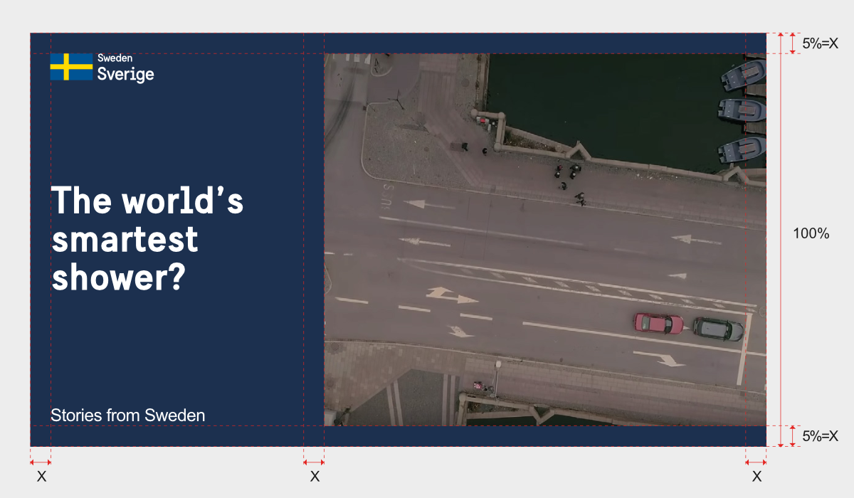Viewport: 854px width, 498px height.
Task: Expand the top-right measurement arrow indicator
Action: point(792,41)
